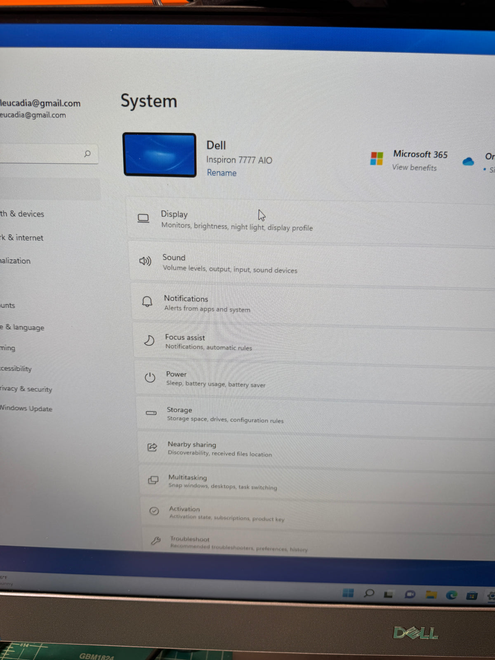
Task: Click the Troubleshoot wrench icon
Action: pos(156,541)
